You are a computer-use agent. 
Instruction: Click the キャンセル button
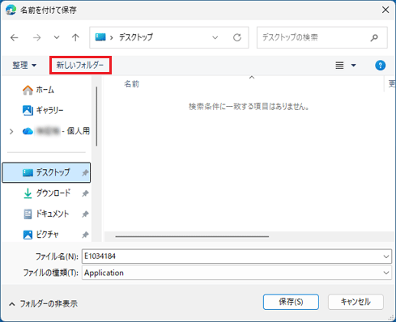click(x=356, y=302)
